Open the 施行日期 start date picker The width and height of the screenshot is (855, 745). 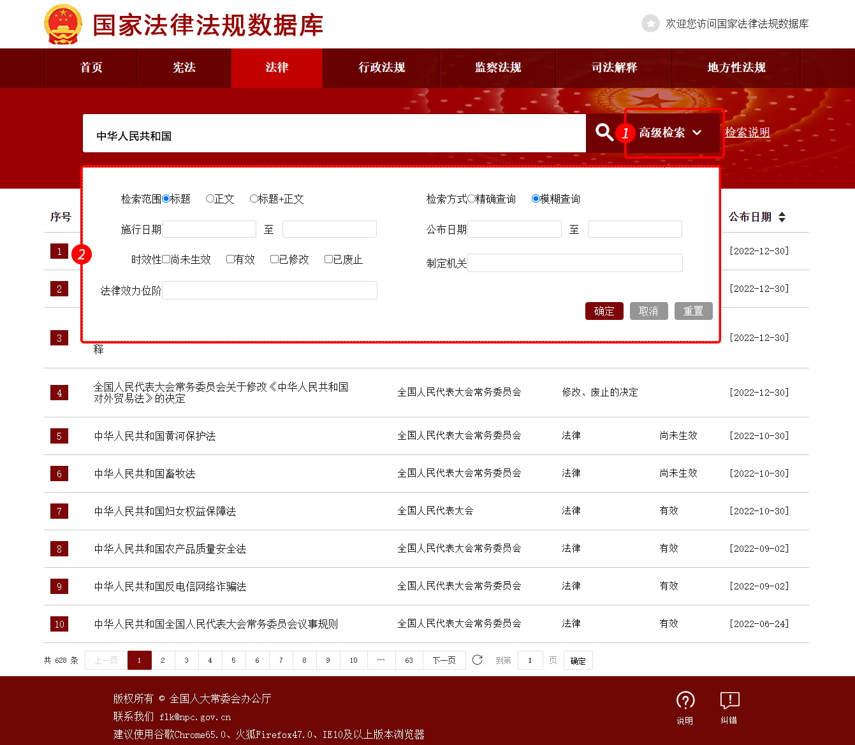point(209,229)
